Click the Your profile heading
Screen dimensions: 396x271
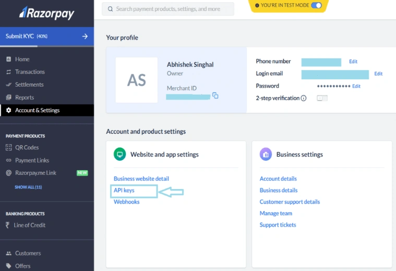tap(122, 38)
